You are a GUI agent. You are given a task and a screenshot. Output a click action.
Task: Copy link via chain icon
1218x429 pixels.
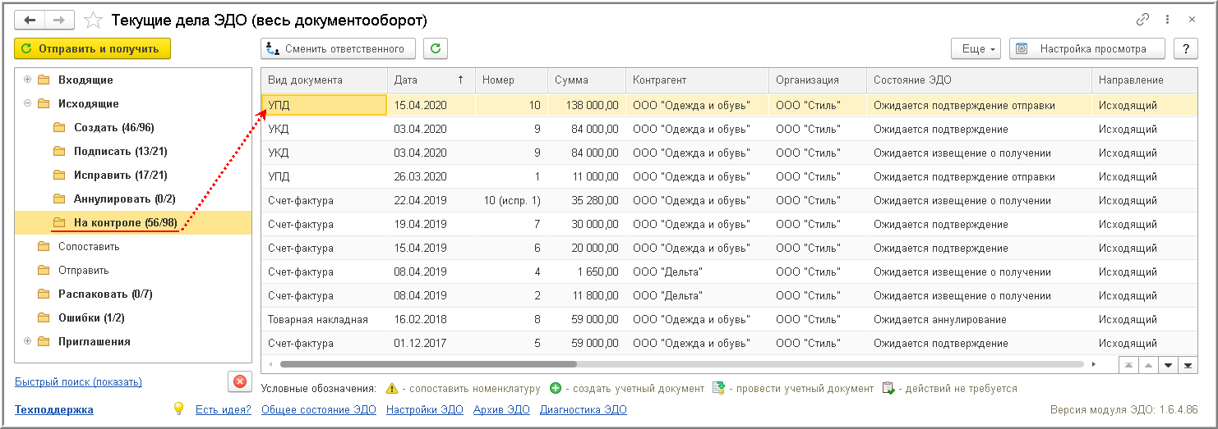coord(1143,20)
